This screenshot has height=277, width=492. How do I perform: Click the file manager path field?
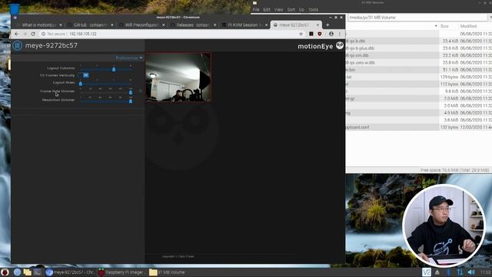click(417, 17)
